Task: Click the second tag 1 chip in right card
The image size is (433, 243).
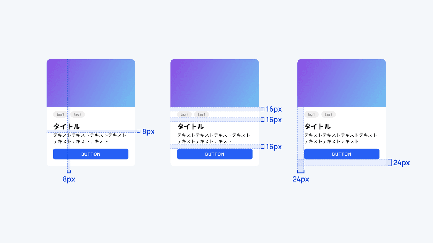Action: pyautogui.click(x=328, y=114)
